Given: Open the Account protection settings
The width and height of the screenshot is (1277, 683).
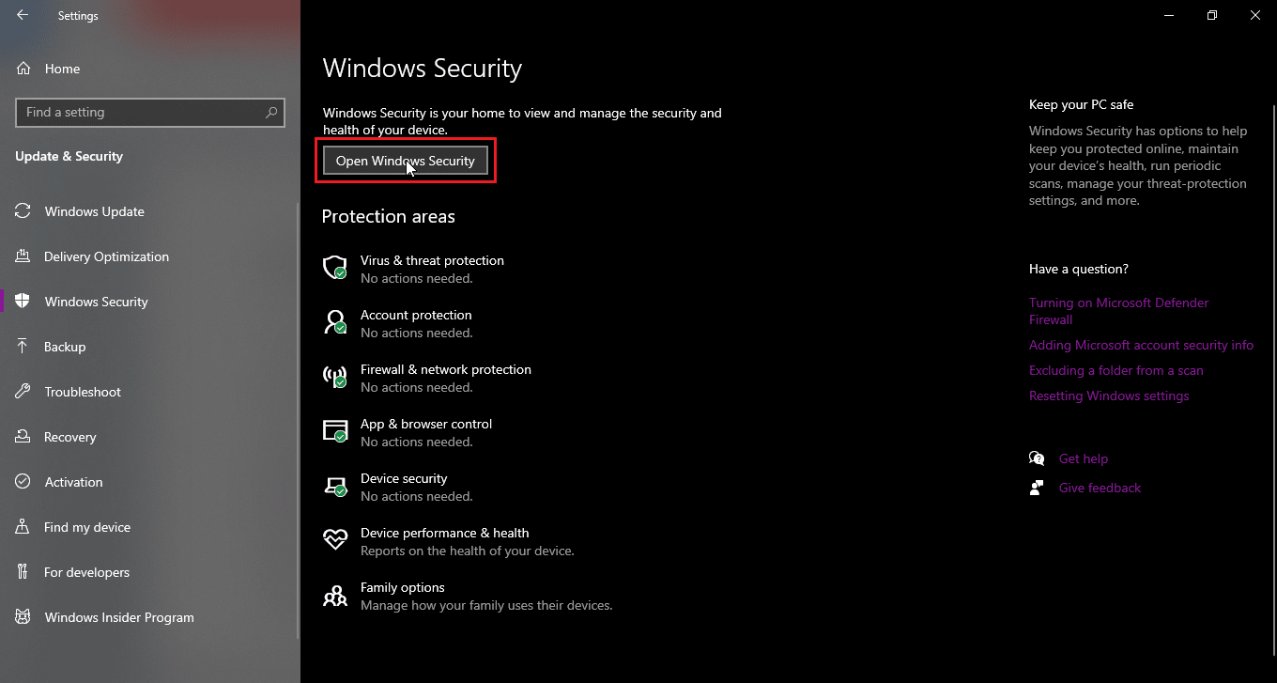Looking at the screenshot, I should pos(416,315).
